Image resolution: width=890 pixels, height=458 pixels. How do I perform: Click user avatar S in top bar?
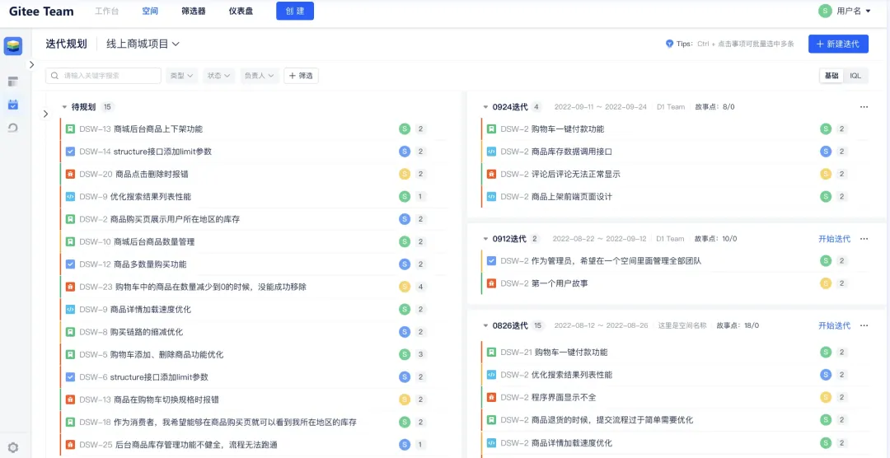click(x=825, y=11)
